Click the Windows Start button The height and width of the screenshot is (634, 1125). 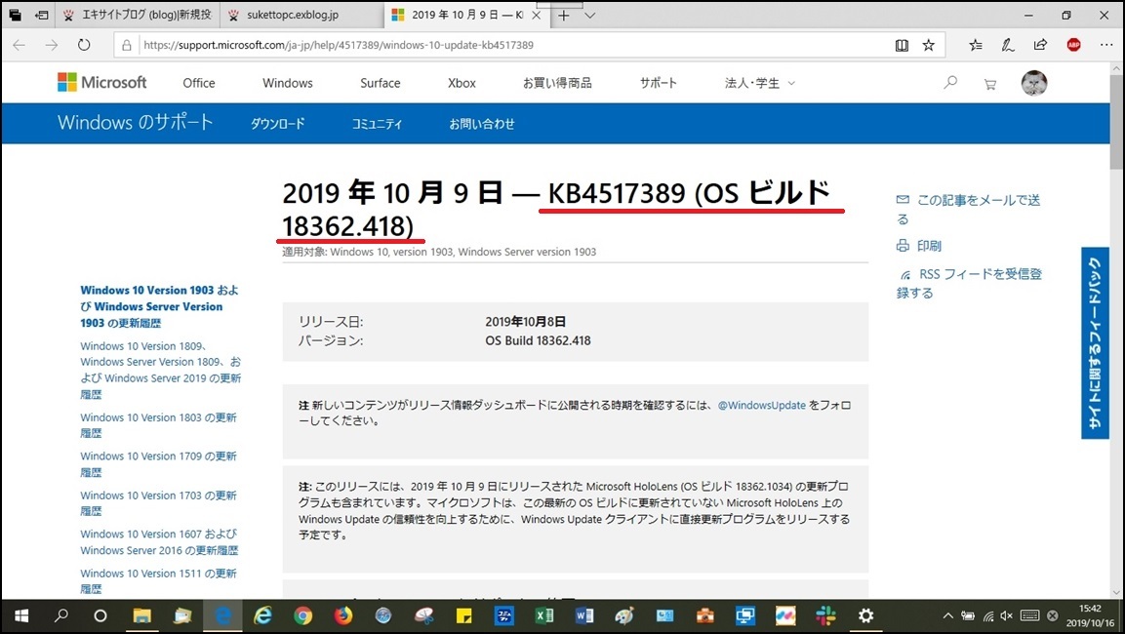21,615
